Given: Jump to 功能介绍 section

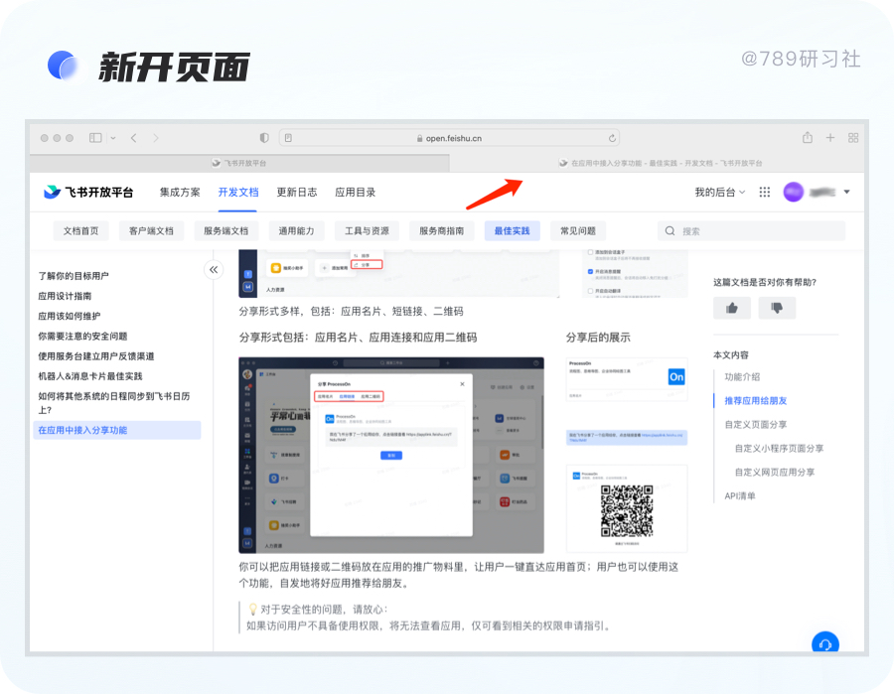Looking at the screenshot, I should click(742, 376).
